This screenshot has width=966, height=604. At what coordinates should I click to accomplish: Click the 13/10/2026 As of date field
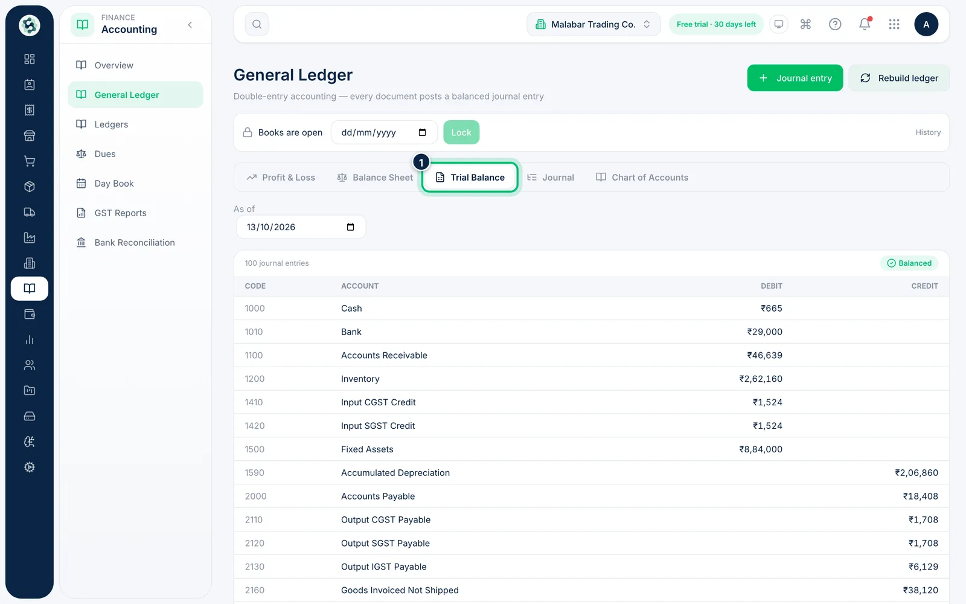pos(301,227)
